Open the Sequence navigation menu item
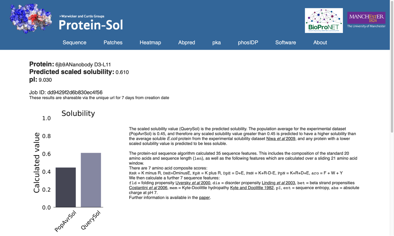Viewport: 394px width, 236px height. click(74, 42)
